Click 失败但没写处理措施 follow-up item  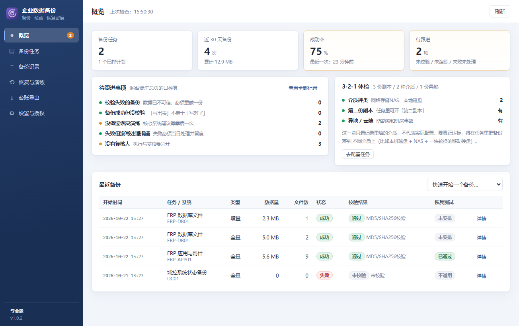(x=210, y=133)
